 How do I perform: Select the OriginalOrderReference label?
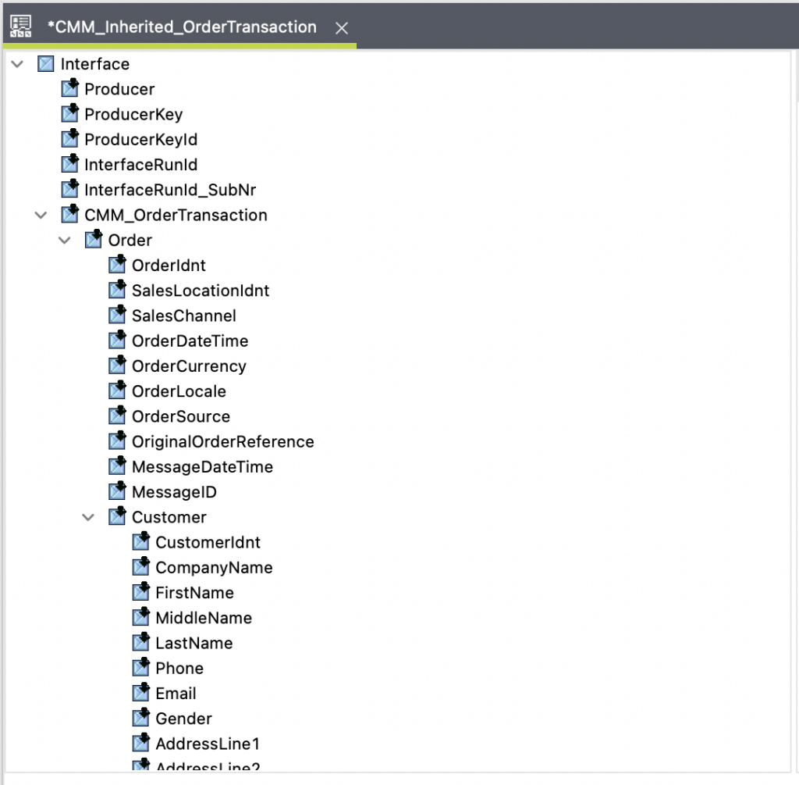222,442
